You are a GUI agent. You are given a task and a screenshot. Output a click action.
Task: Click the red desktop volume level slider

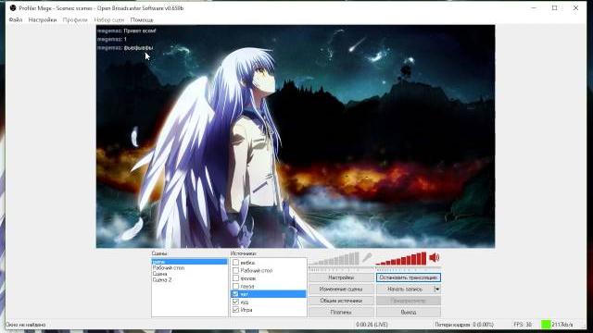(401, 259)
